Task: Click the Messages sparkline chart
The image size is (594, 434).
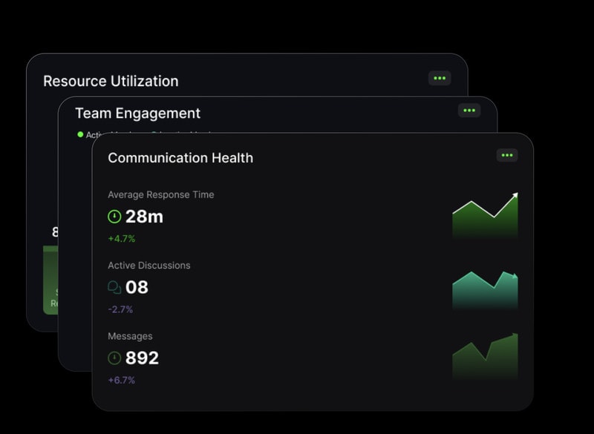Action: (x=485, y=358)
